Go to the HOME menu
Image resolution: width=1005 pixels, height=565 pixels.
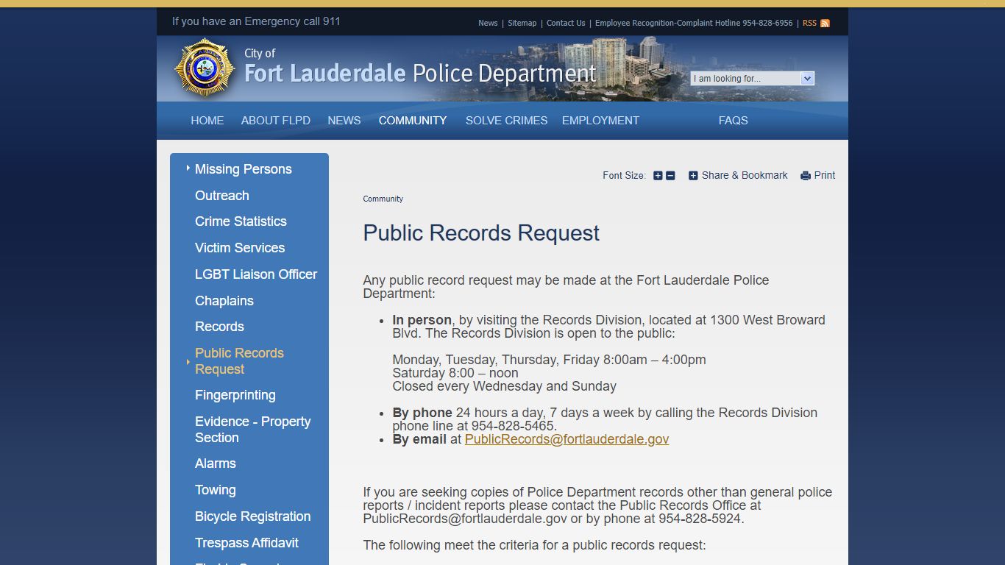click(207, 121)
